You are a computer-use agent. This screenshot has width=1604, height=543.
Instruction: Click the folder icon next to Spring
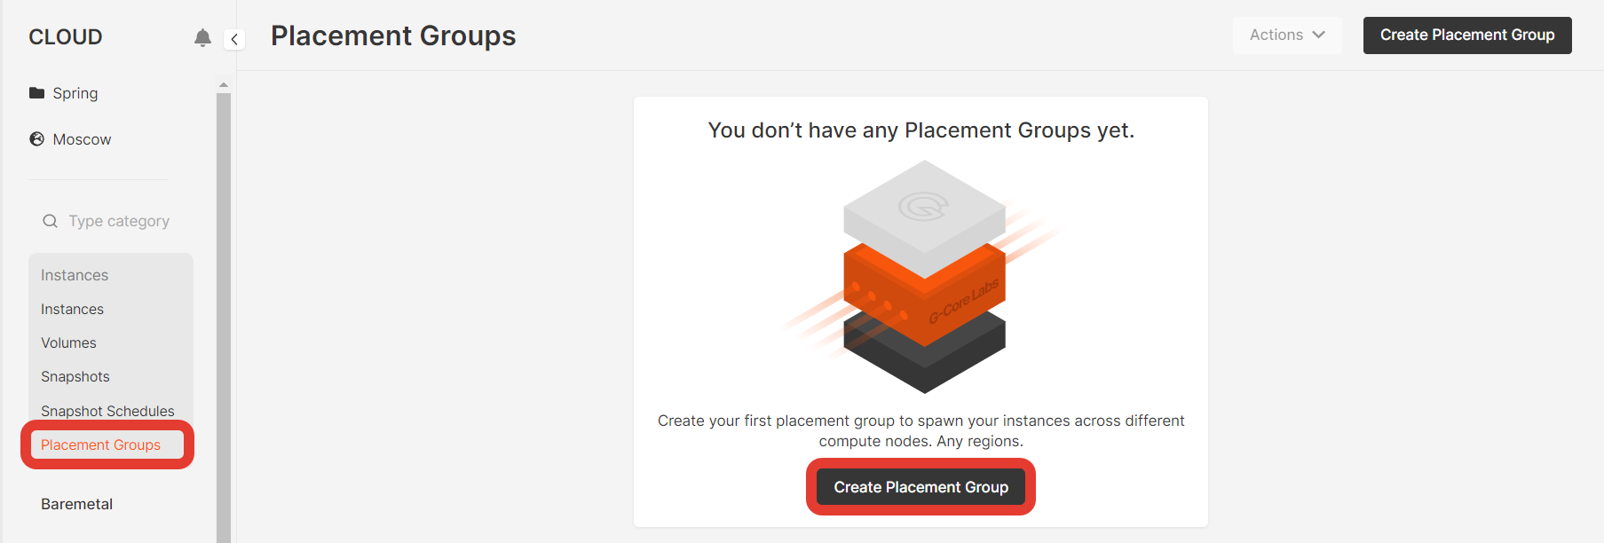click(36, 93)
